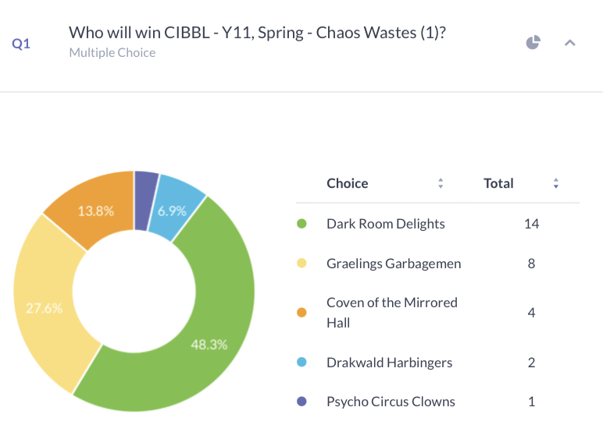Click the Total column header
603x432 pixels.
pos(498,183)
